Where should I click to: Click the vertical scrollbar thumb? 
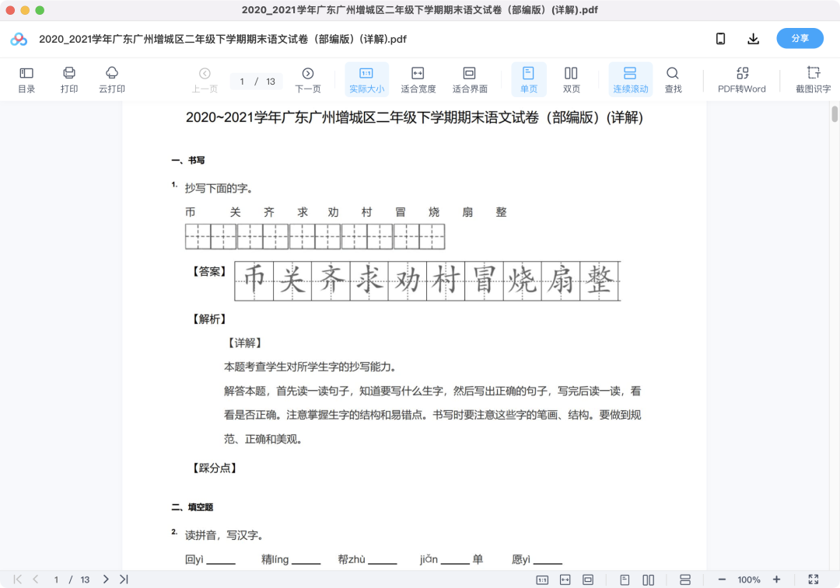834,114
